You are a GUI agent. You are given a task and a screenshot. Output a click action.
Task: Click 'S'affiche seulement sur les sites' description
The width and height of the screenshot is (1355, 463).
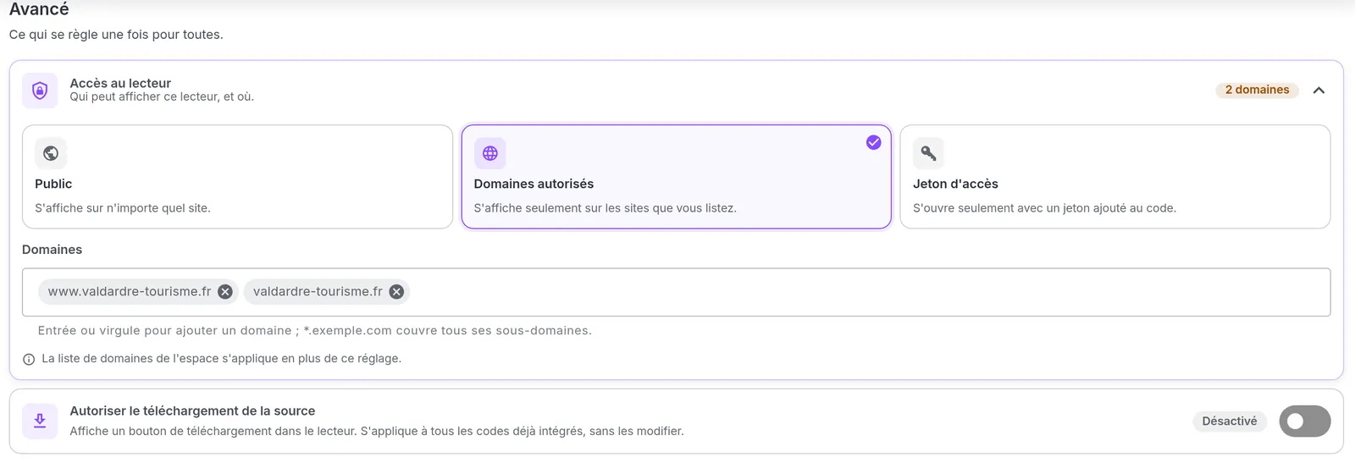(x=605, y=208)
